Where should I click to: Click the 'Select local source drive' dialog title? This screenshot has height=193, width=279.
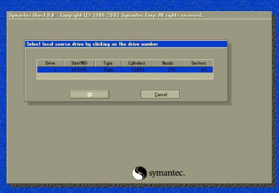click(92, 44)
